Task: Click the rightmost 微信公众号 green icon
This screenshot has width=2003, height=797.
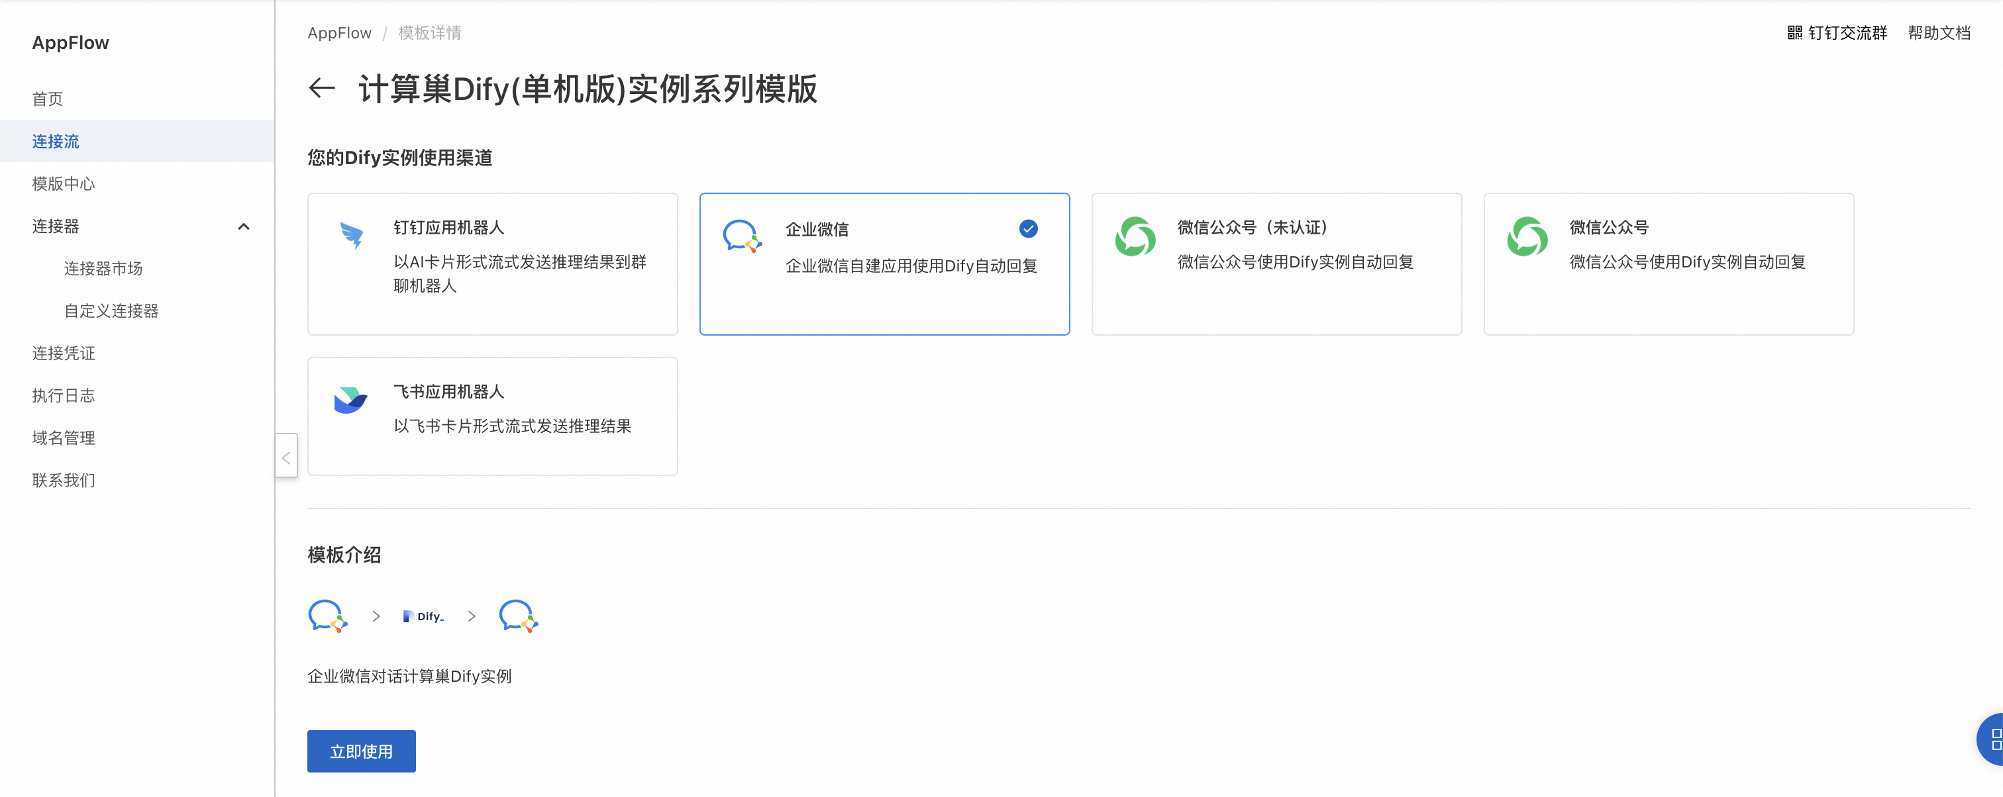Action: (1527, 236)
